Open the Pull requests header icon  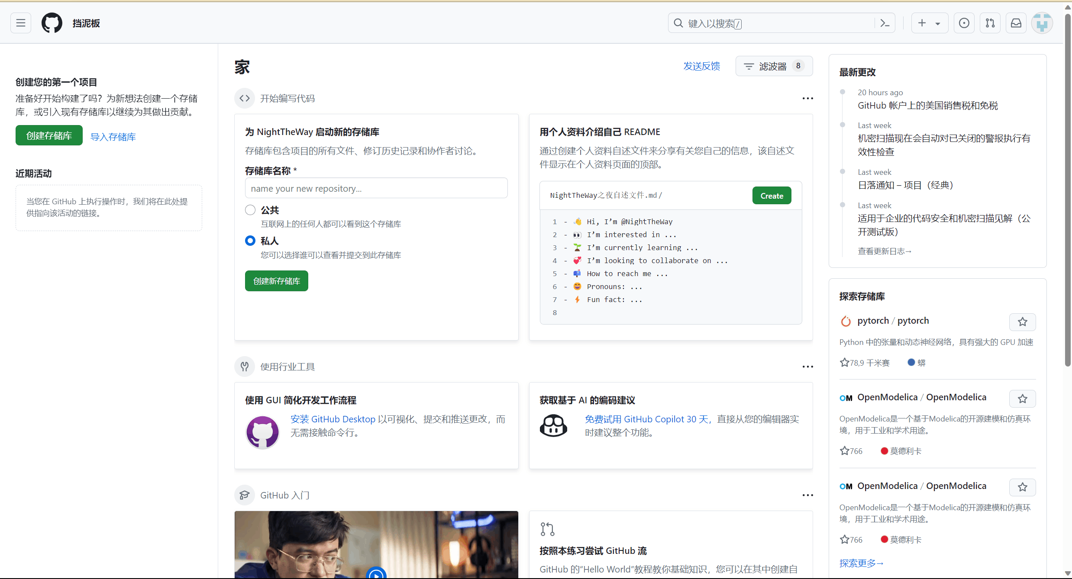point(990,23)
